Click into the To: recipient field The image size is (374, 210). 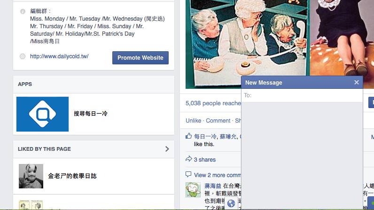coord(302,95)
